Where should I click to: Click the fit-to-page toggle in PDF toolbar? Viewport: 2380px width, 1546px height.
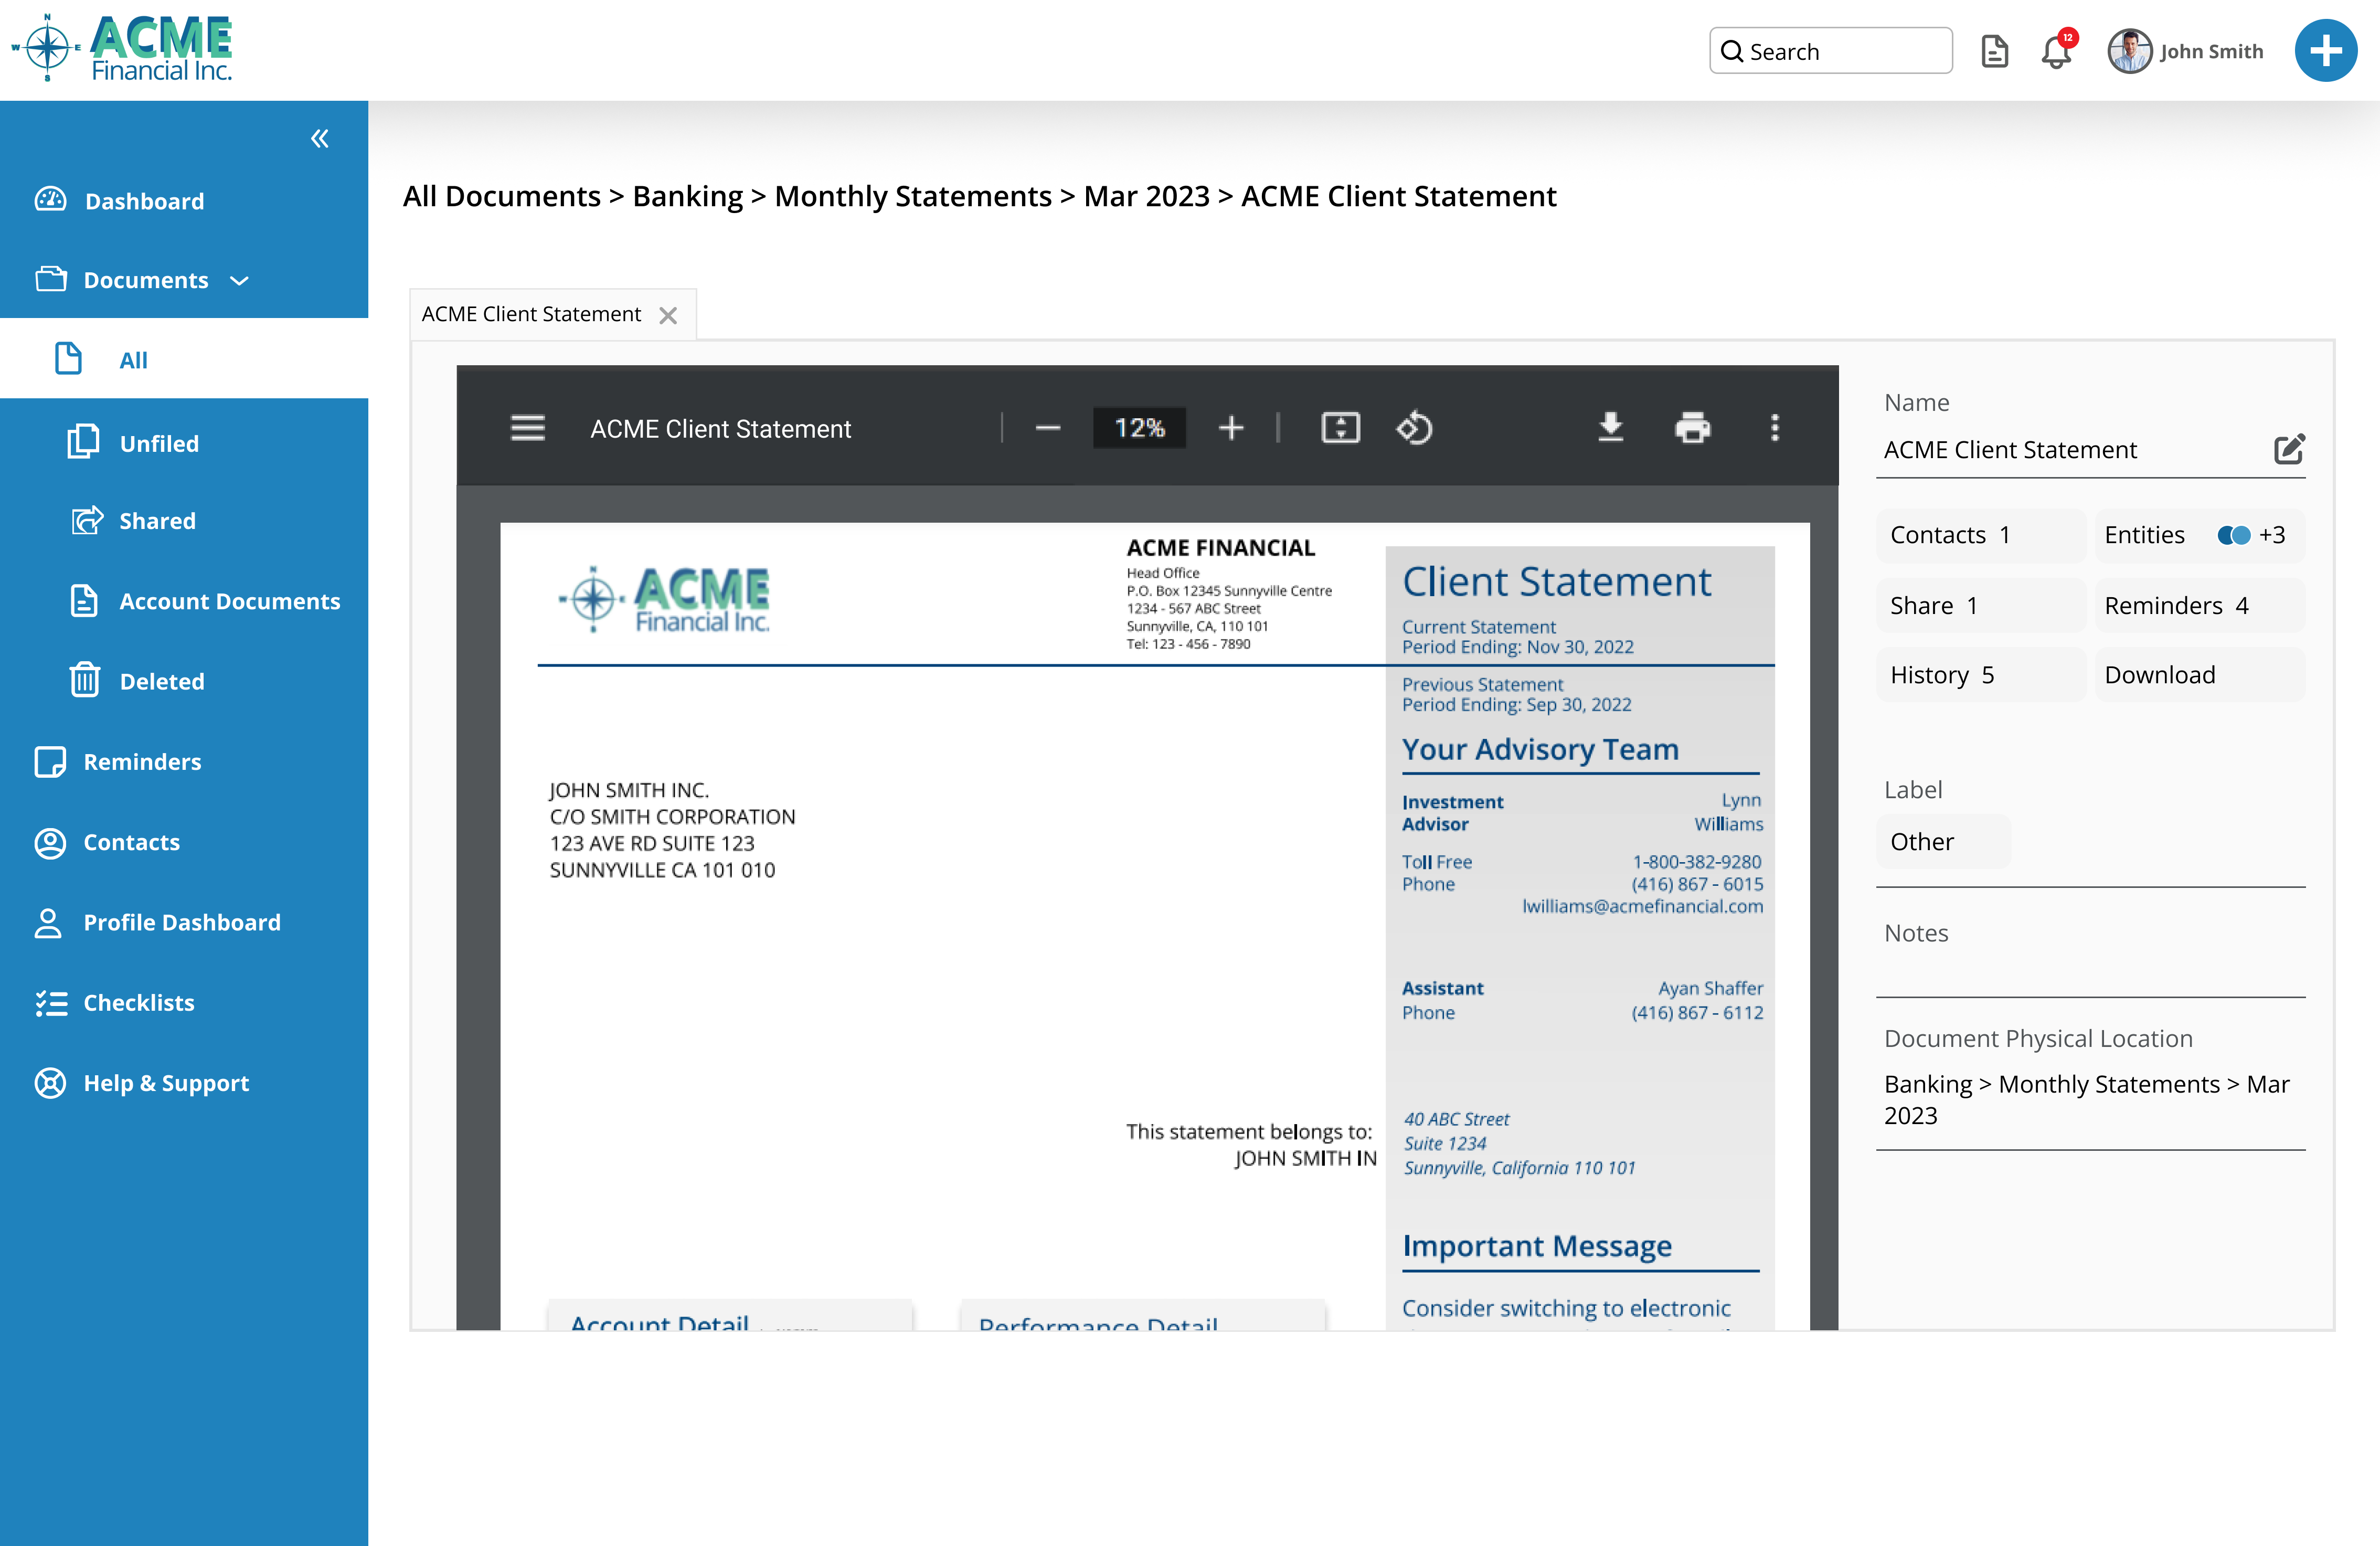1340,428
